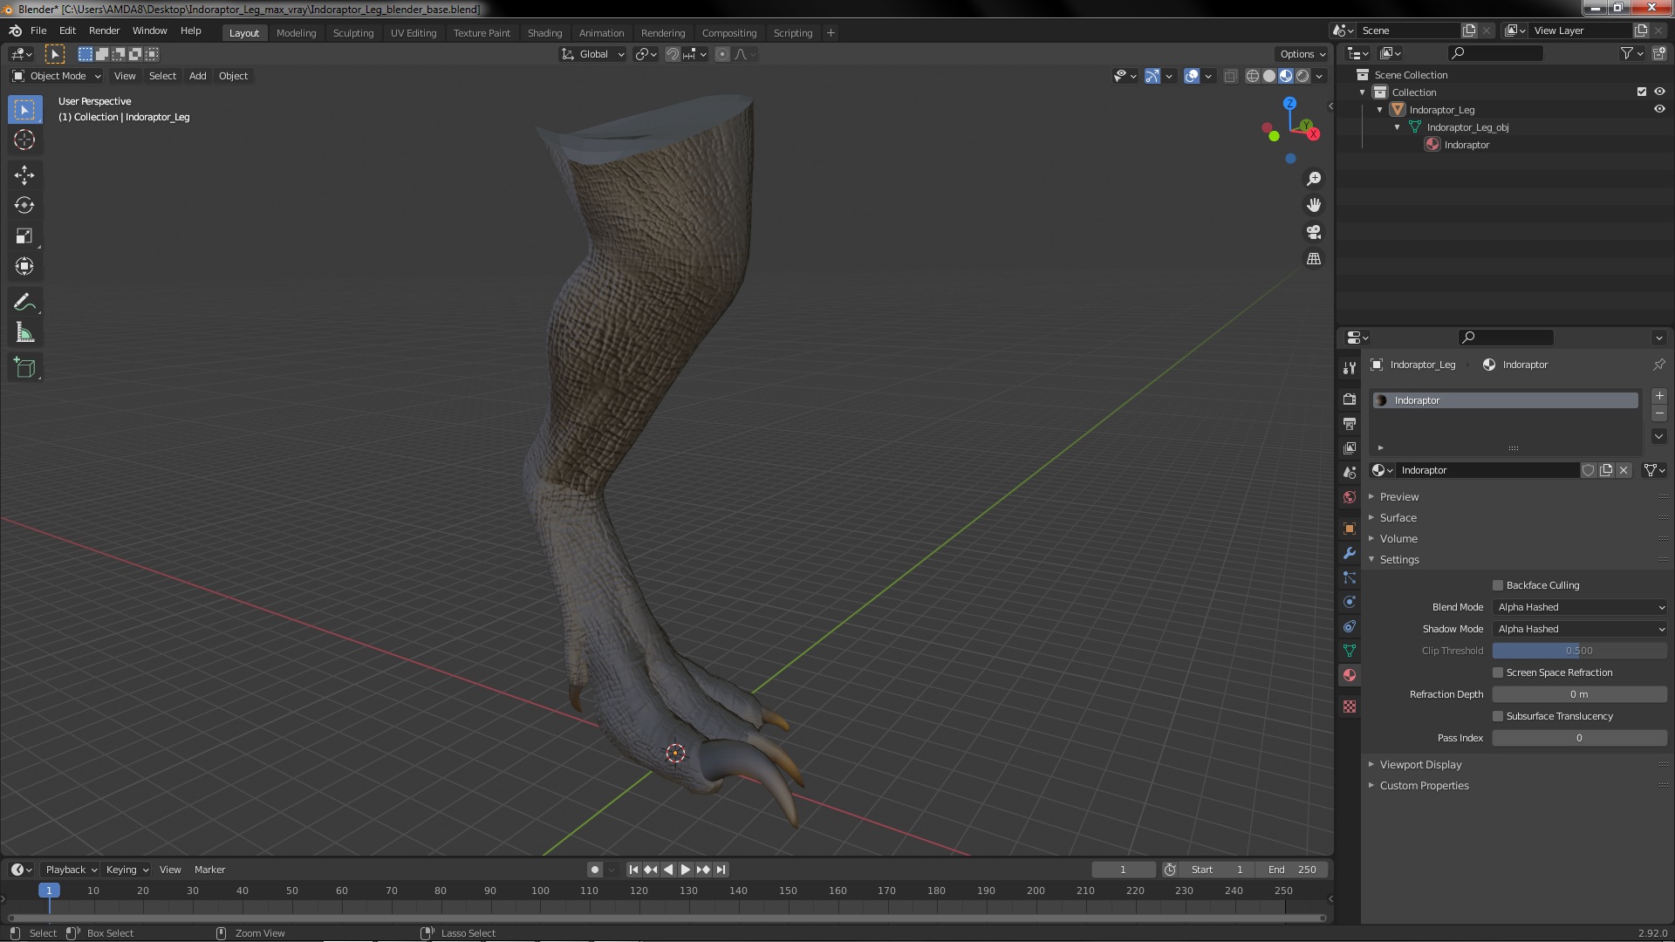The image size is (1675, 942).
Task: Select the Measure tool
Action: (24, 333)
